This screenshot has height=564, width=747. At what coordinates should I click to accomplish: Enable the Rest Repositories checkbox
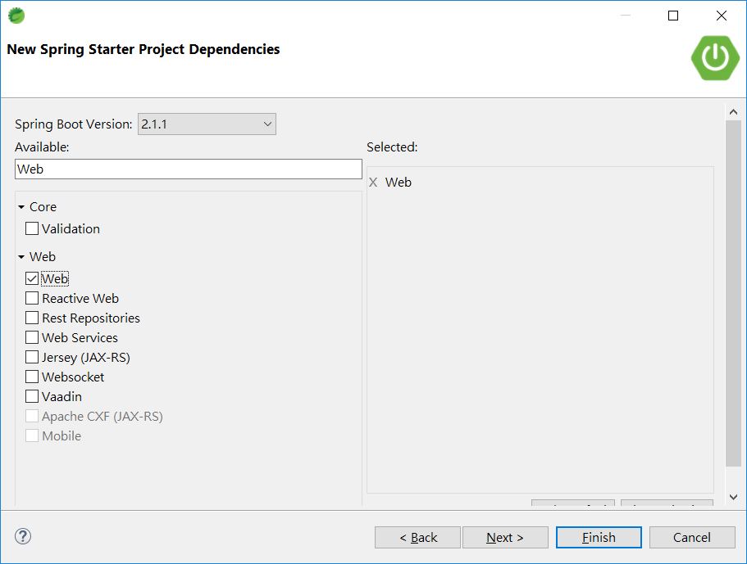[x=32, y=318]
